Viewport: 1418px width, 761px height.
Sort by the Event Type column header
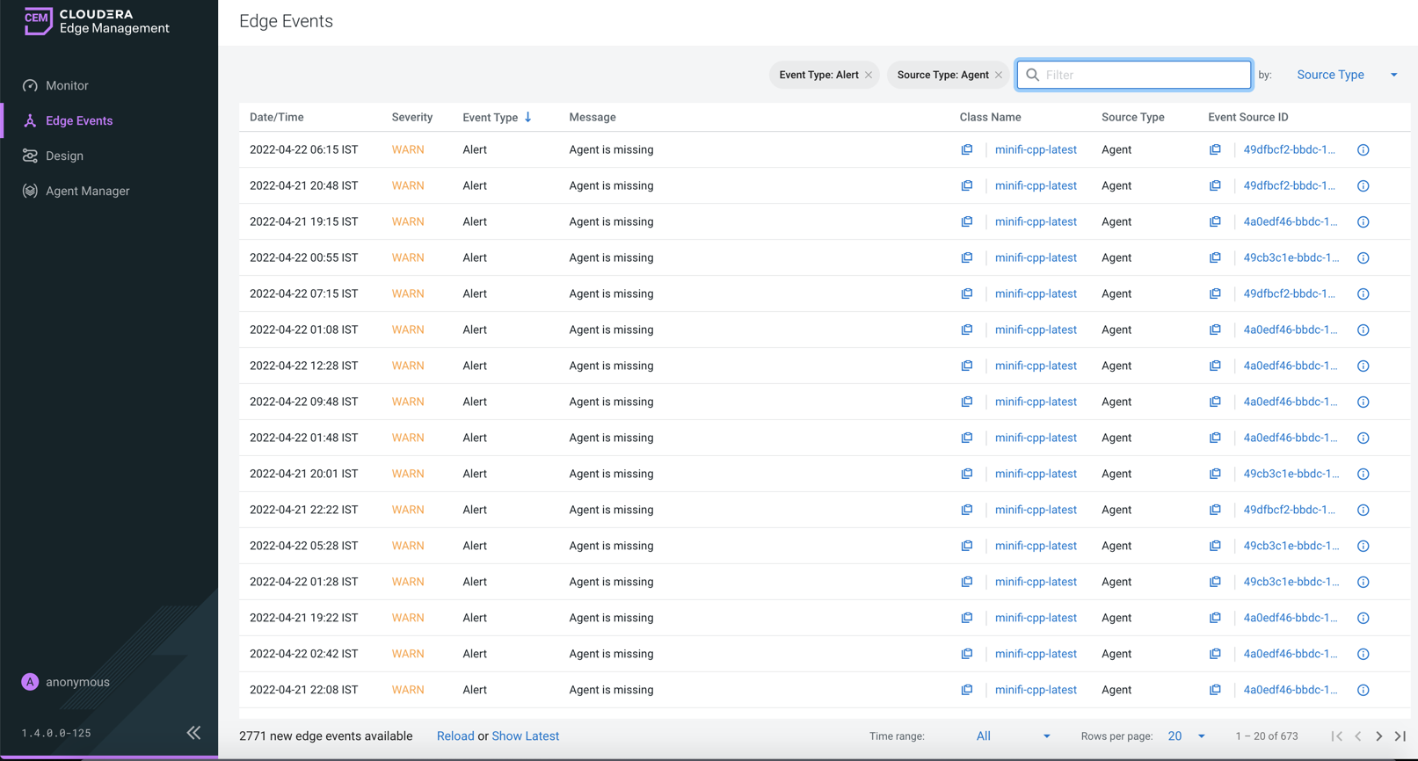click(491, 118)
